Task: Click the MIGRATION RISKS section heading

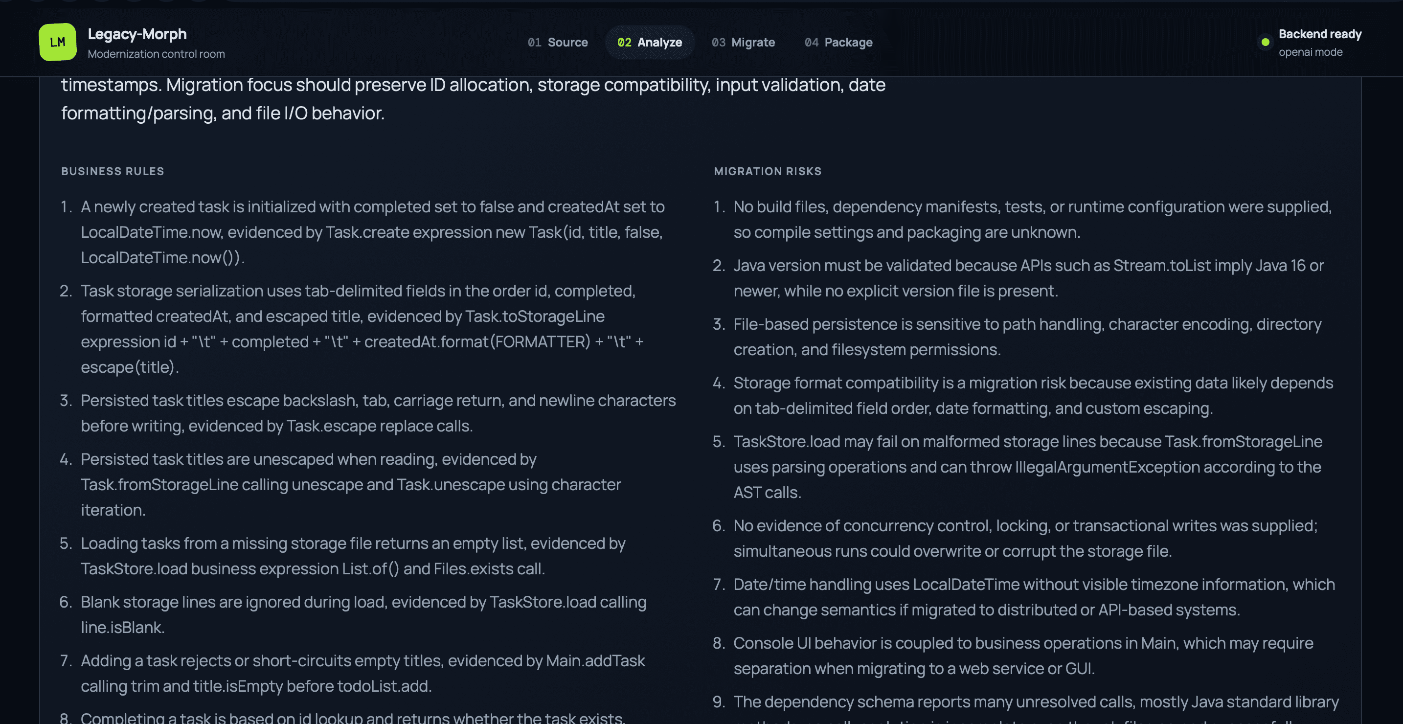Action: click(768, 171)
